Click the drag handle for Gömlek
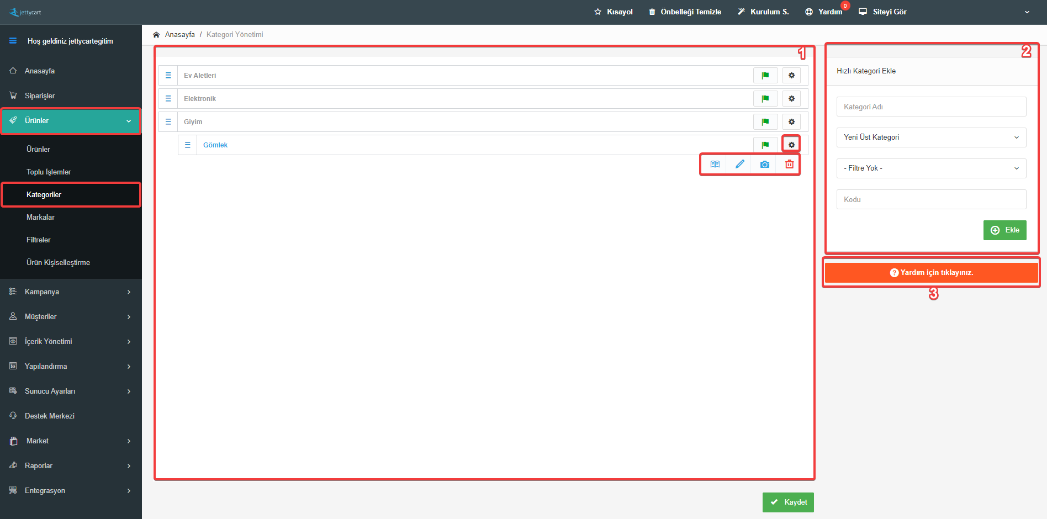 188,145
